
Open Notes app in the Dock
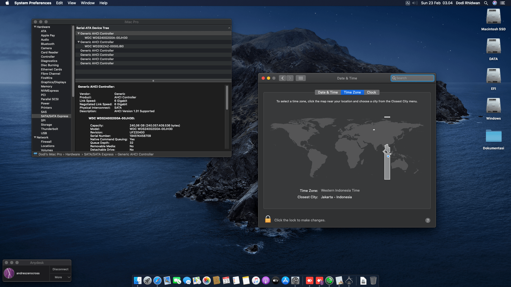(246, 280)
